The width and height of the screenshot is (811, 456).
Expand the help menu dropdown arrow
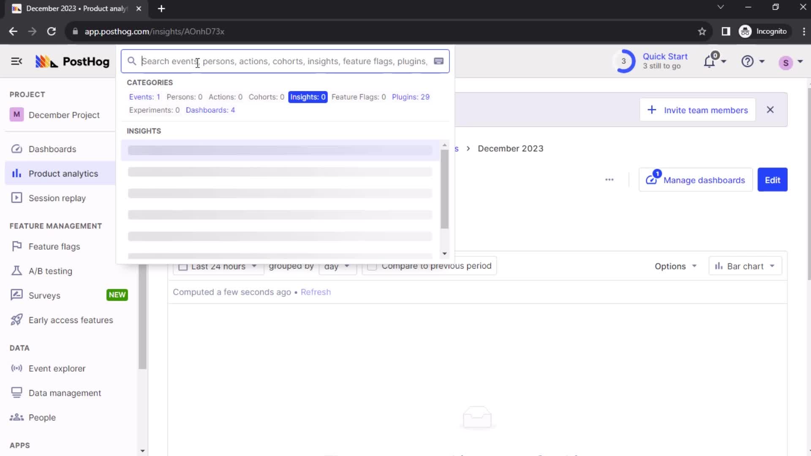click(x=762, y=62)
